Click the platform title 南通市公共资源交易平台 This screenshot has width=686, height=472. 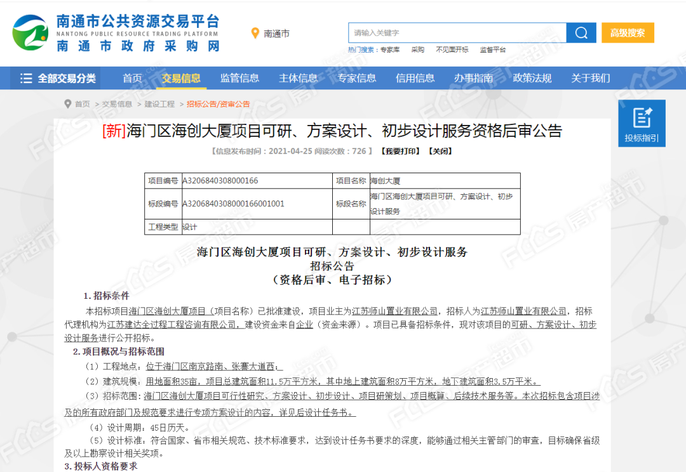tap(138, 22)
